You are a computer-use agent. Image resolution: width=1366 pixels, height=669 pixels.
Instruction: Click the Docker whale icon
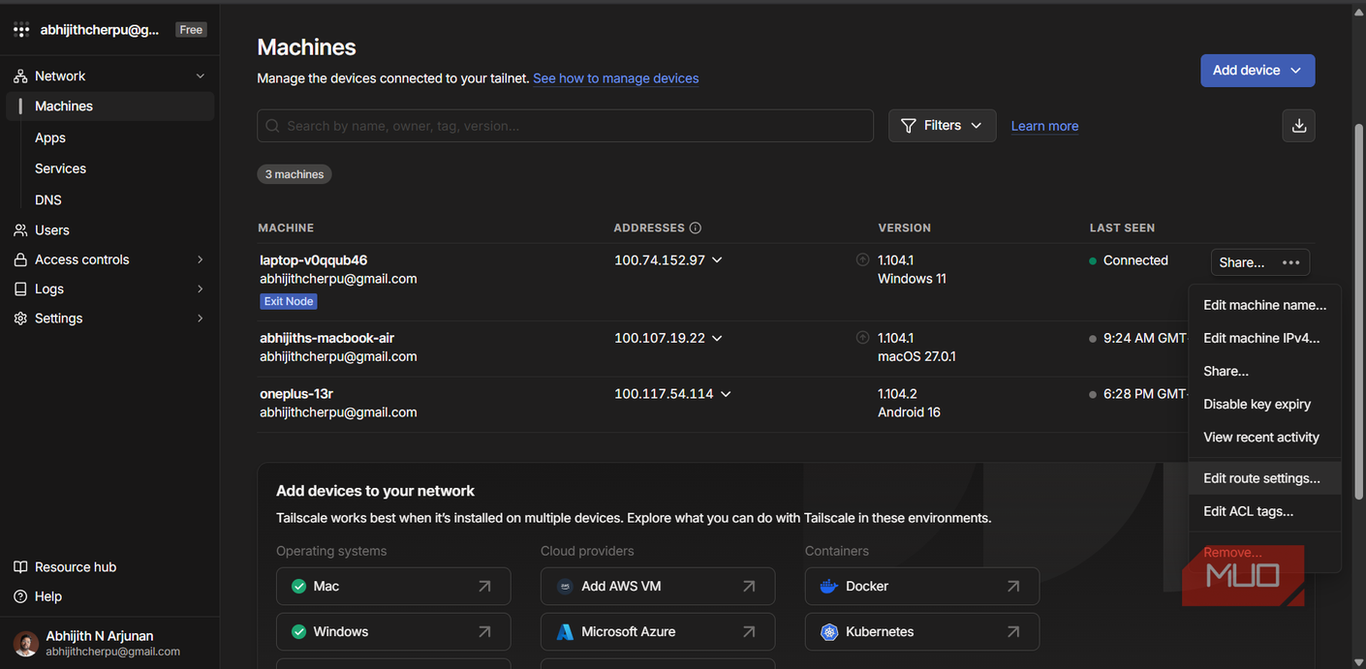pyautogui.click(x=828, y=587)
